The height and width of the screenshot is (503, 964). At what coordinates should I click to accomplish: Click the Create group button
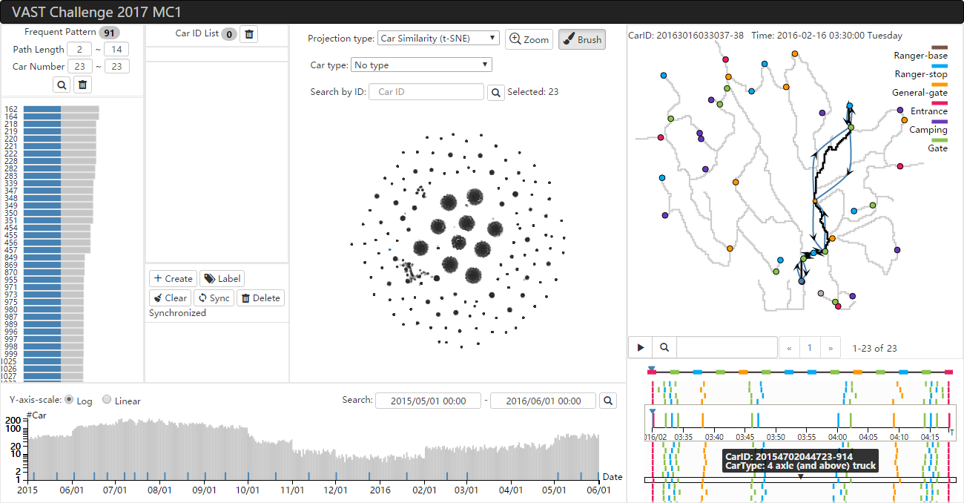173,278
